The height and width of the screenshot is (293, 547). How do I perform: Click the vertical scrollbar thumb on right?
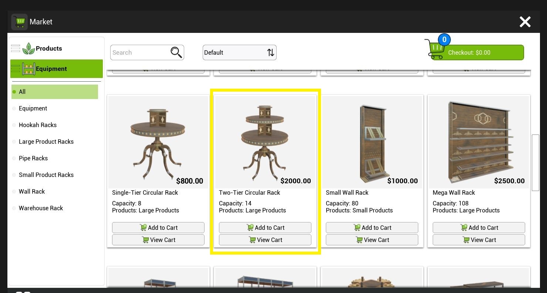tap(536, 163)
